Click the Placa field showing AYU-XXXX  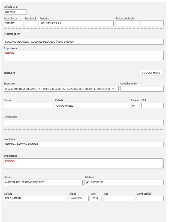point(79,198)
